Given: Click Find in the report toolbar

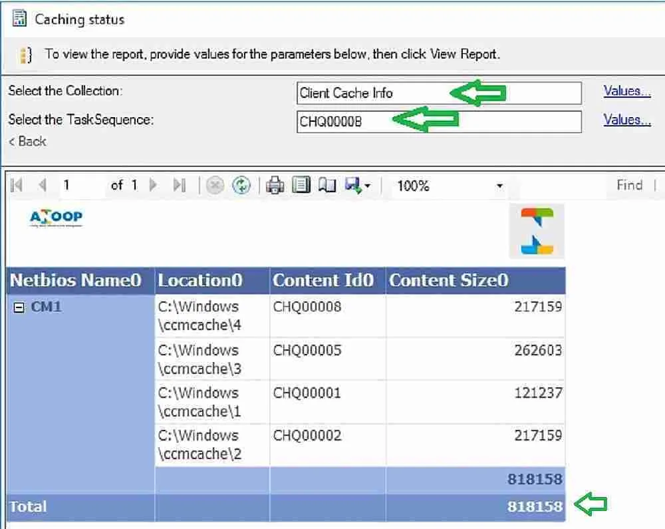Looking at the screenshot, I should pyautogui.click(x=628, y=186).
